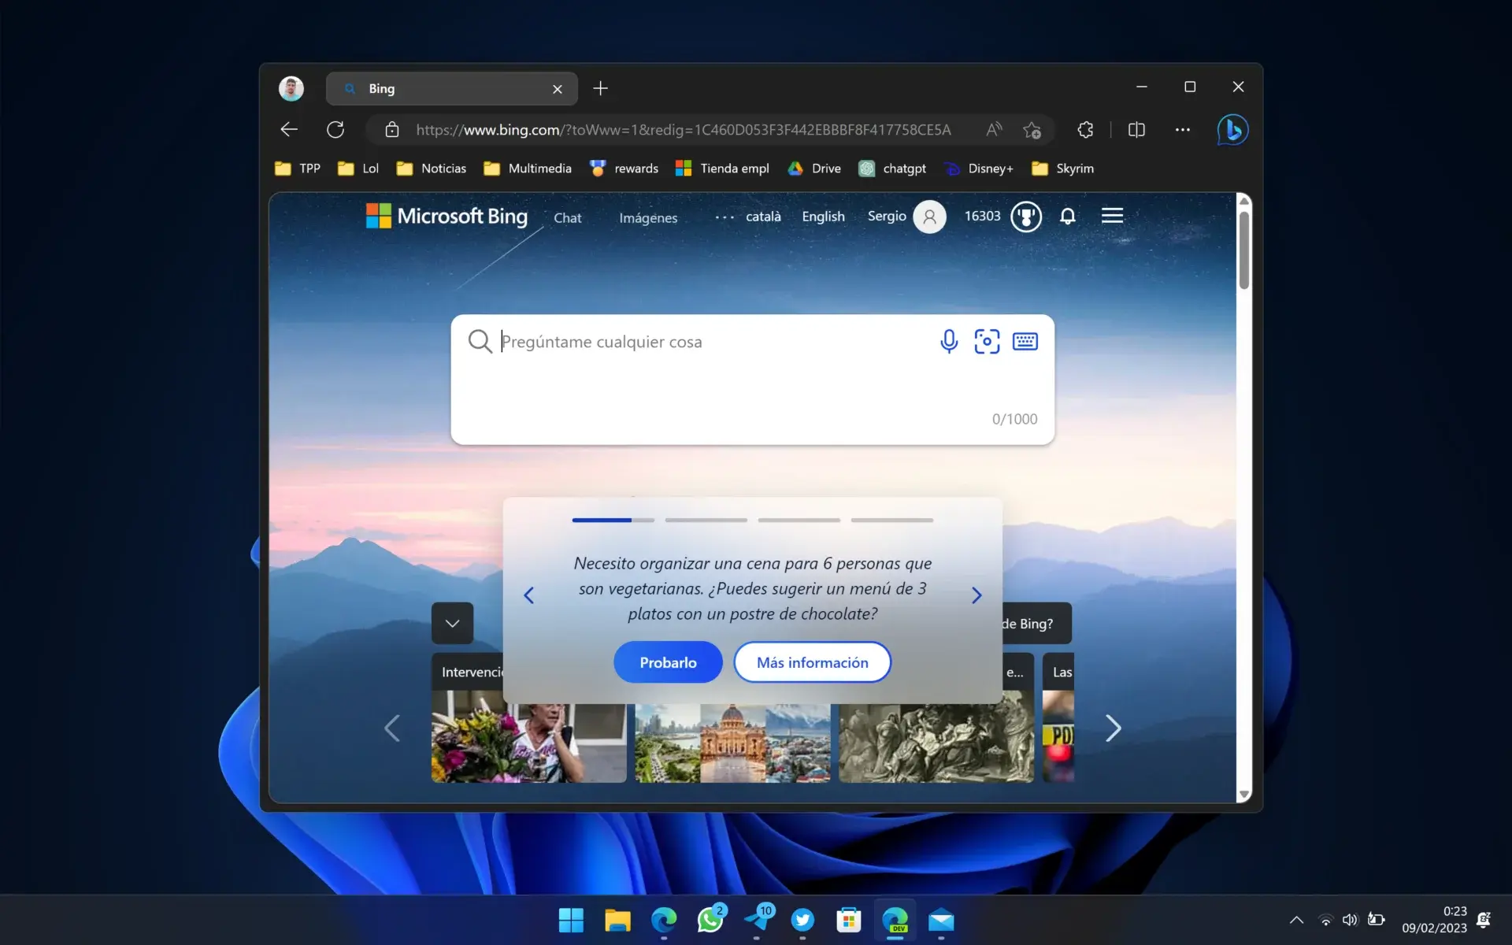Open the Chat tab

coord(567,218)
